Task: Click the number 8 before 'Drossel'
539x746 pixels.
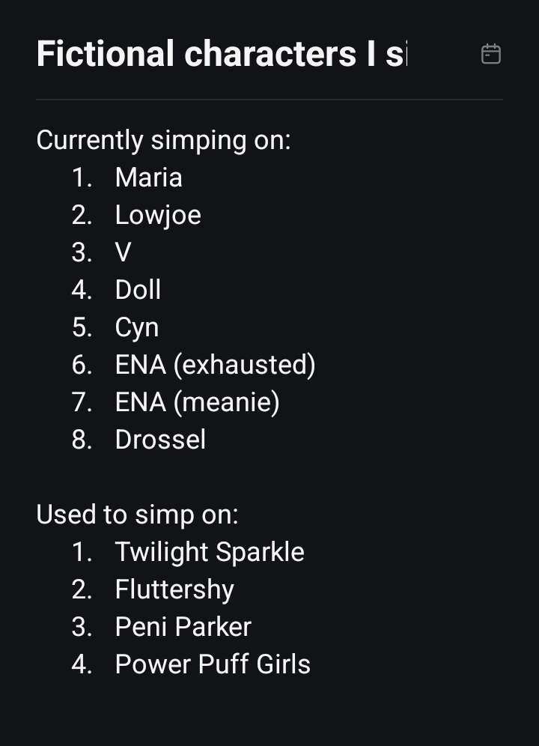Action: coord(82,440)
